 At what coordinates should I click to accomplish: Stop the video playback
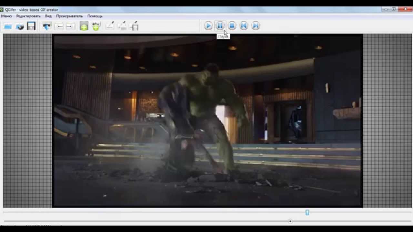[232, 26]
